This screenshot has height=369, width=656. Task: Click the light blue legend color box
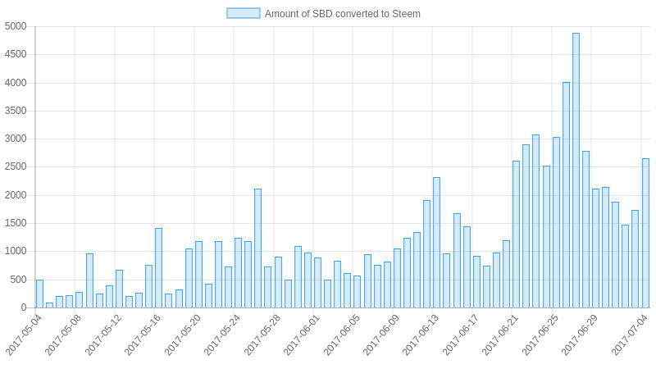coord(243,13)
